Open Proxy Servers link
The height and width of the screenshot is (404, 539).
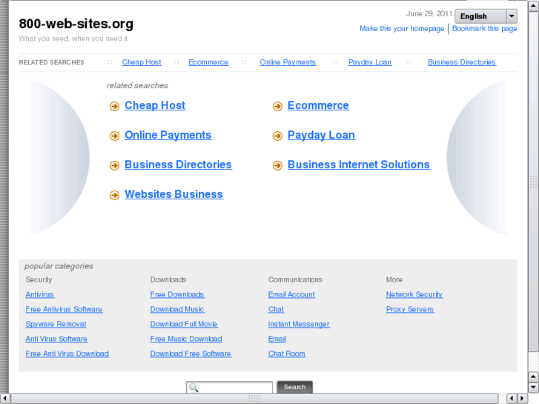pos(410,309)
